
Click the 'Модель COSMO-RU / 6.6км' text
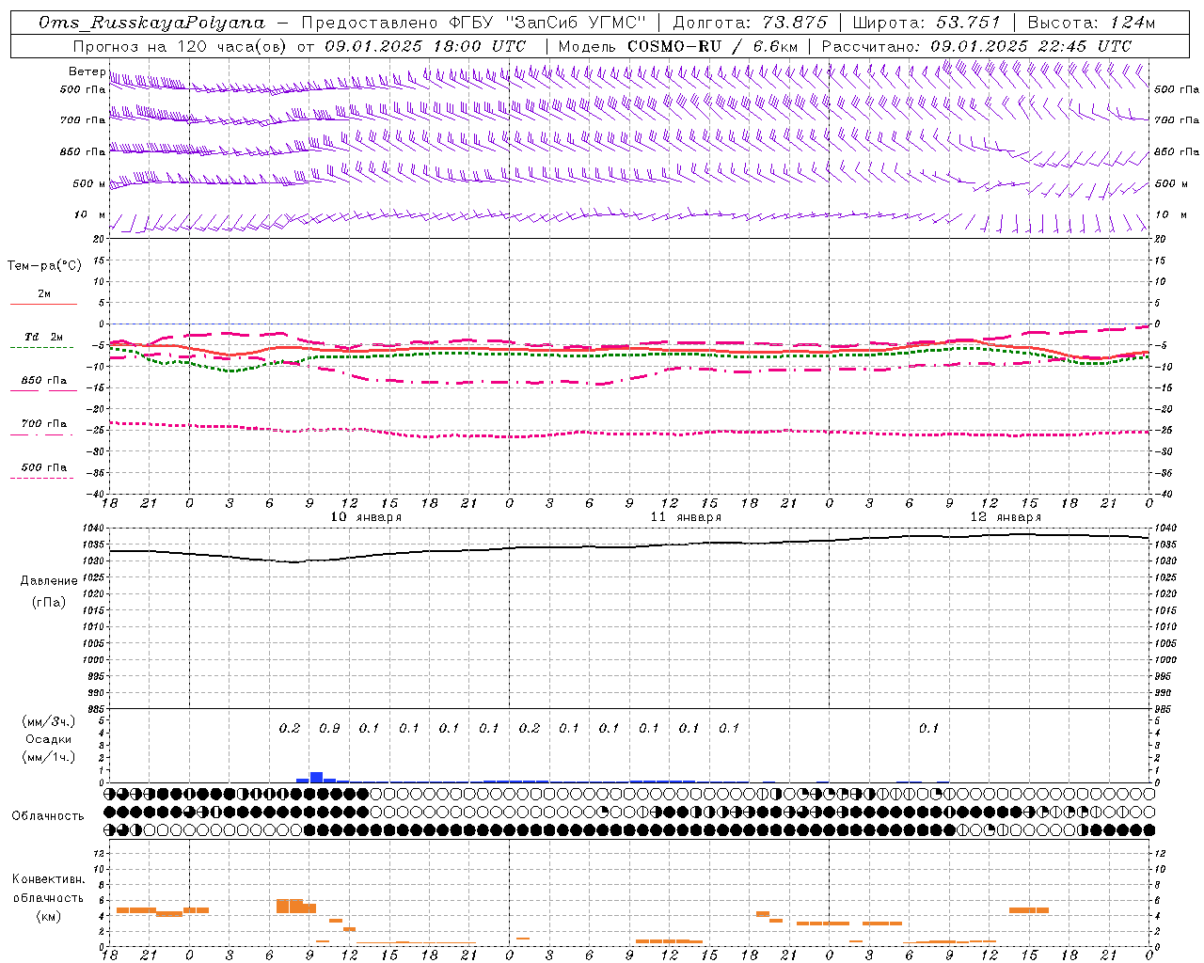678,46
